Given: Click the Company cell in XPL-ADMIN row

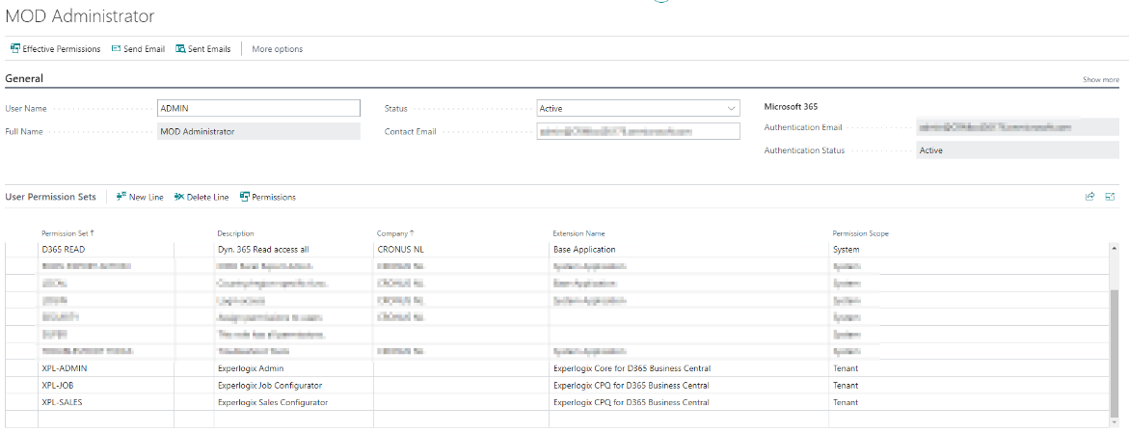Looking at the screenshot, I should [x=461, y=368].
